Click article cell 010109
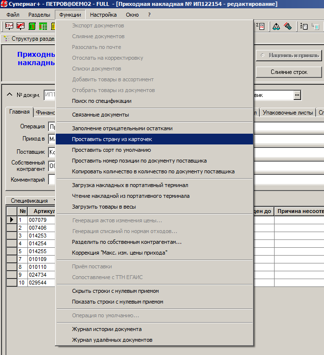Screen dimensions: 324x355 (42, 259)
